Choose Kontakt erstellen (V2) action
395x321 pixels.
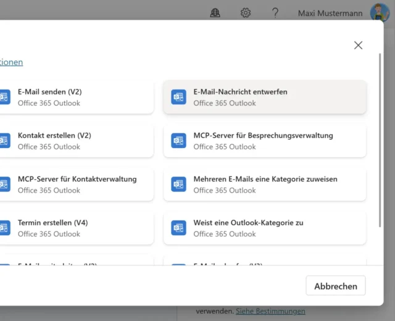[74, 141]
